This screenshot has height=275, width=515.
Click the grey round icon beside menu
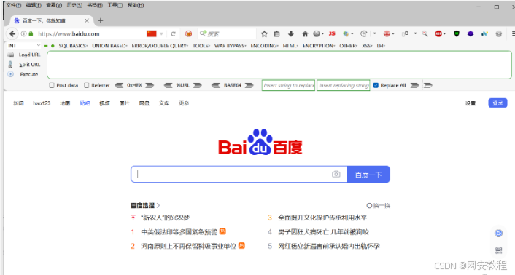498,33
